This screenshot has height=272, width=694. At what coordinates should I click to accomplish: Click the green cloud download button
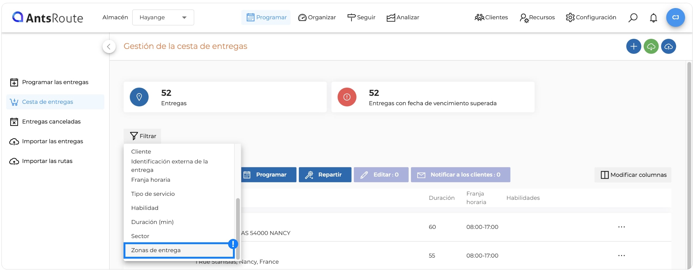click(651, 46)
